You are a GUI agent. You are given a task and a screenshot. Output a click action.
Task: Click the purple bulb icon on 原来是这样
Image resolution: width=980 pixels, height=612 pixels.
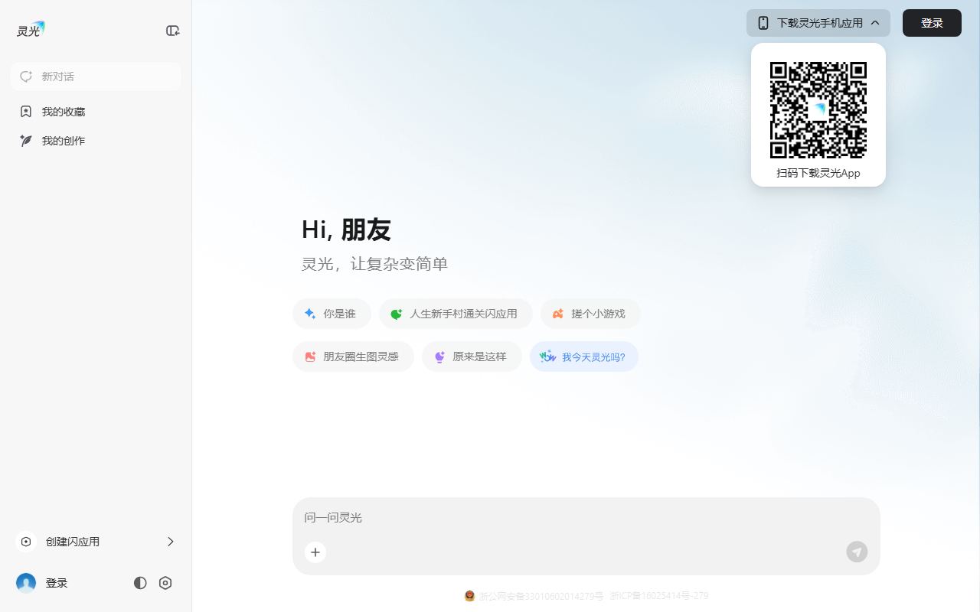point(439,356)
